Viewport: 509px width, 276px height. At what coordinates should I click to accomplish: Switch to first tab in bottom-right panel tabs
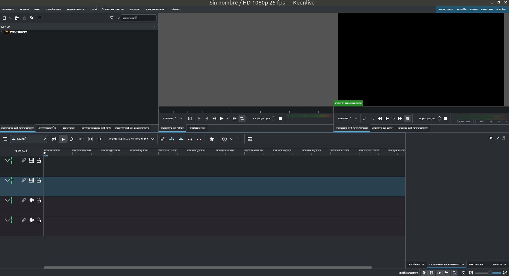click(x=416, y=265)
